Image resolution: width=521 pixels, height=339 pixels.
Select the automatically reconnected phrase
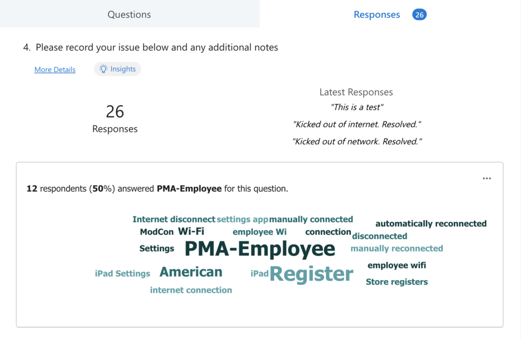(431, 224)
